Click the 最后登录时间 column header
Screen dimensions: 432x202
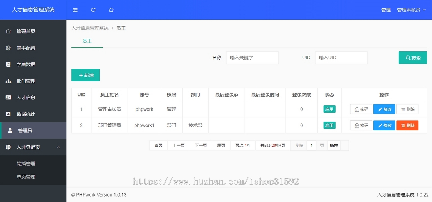265,95
